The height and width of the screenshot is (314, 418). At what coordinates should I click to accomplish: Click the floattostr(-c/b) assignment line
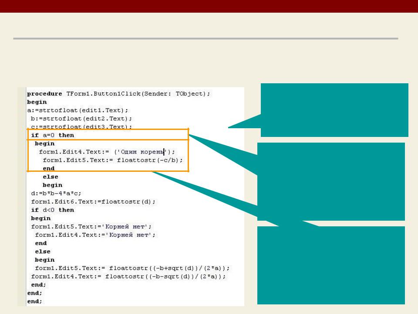(x=113, y=160)
